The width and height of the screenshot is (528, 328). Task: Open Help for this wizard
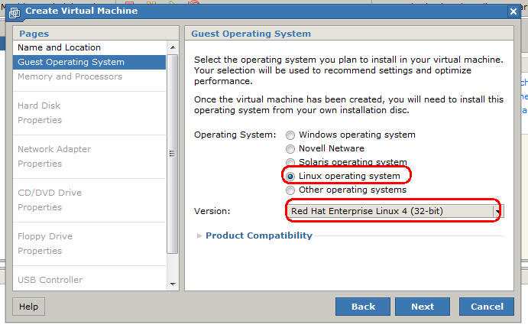[28, 307]
